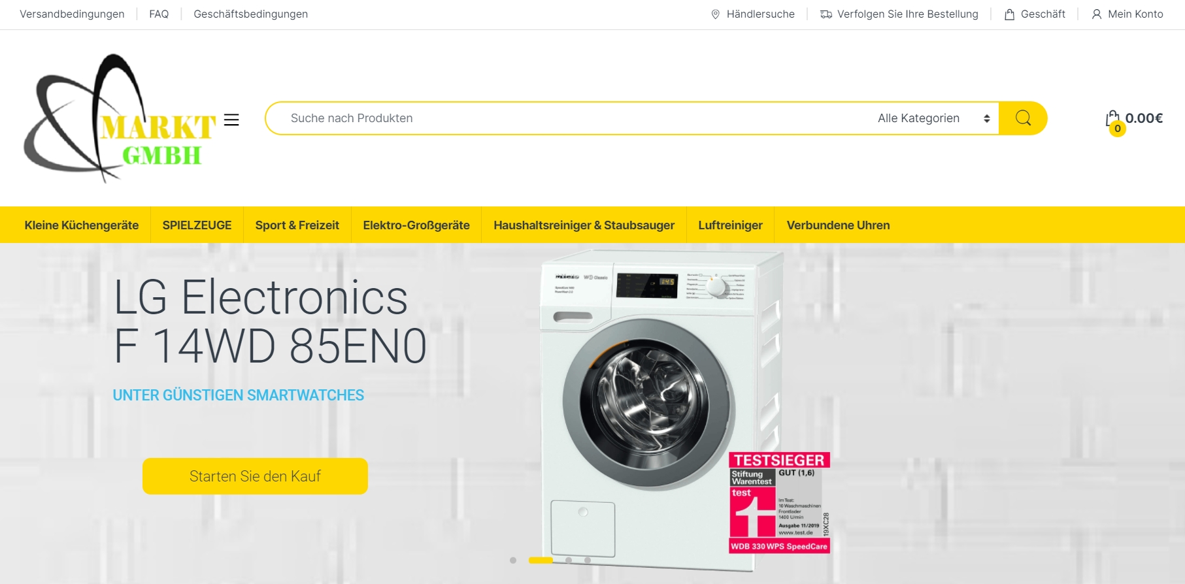Screen dimensions: 1185x584
Task: Click the Geschäft shopping bag icon
Action: click(x=1009, y=14)
